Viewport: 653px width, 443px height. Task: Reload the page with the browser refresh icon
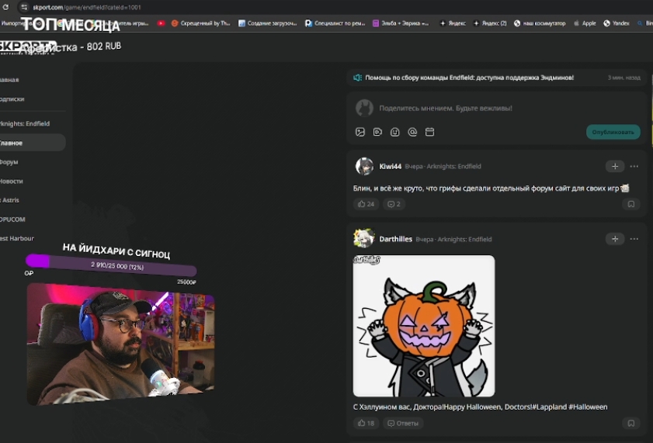(5, 7)
